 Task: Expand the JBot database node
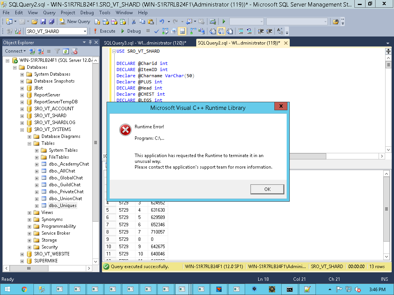click(x=22, y=88)
